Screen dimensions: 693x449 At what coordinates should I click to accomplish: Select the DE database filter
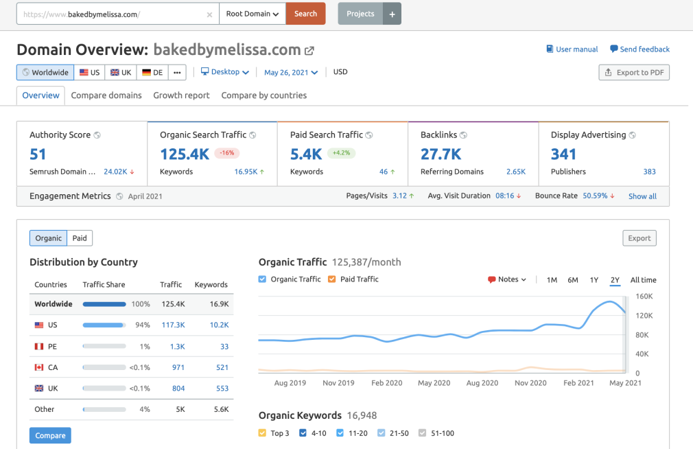[x=152, y=73]
